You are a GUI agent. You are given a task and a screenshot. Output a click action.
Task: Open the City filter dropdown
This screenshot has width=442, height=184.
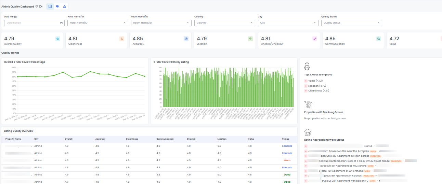pyautogui.click(x=288, y=23)
